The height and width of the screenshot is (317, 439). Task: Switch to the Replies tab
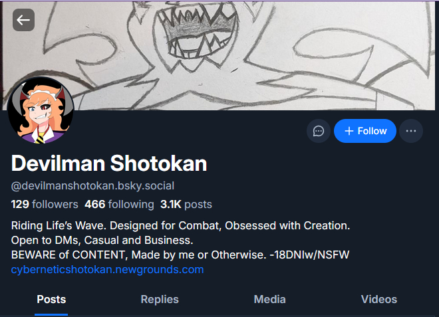point(160,299)
